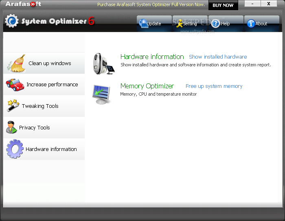Select Tweaking Tools in the sidebar

44,106
